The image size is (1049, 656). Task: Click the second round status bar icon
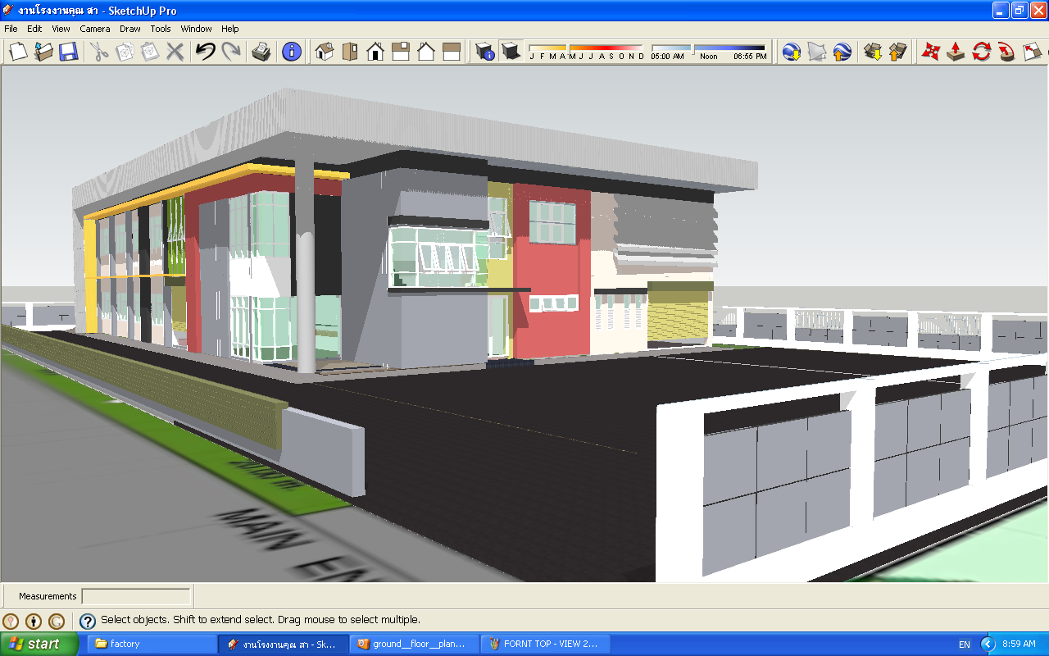click(x=34, y=621)
